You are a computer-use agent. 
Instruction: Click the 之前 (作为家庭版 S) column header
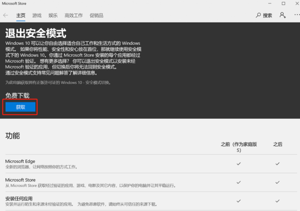[239, 147]
